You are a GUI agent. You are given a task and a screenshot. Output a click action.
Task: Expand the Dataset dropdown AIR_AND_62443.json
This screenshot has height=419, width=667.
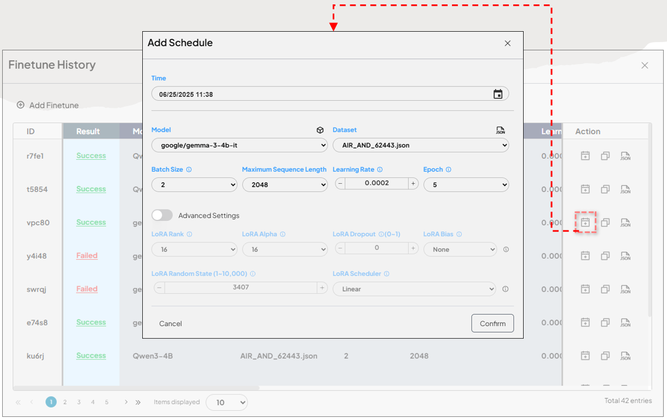[x=420, y=146]
